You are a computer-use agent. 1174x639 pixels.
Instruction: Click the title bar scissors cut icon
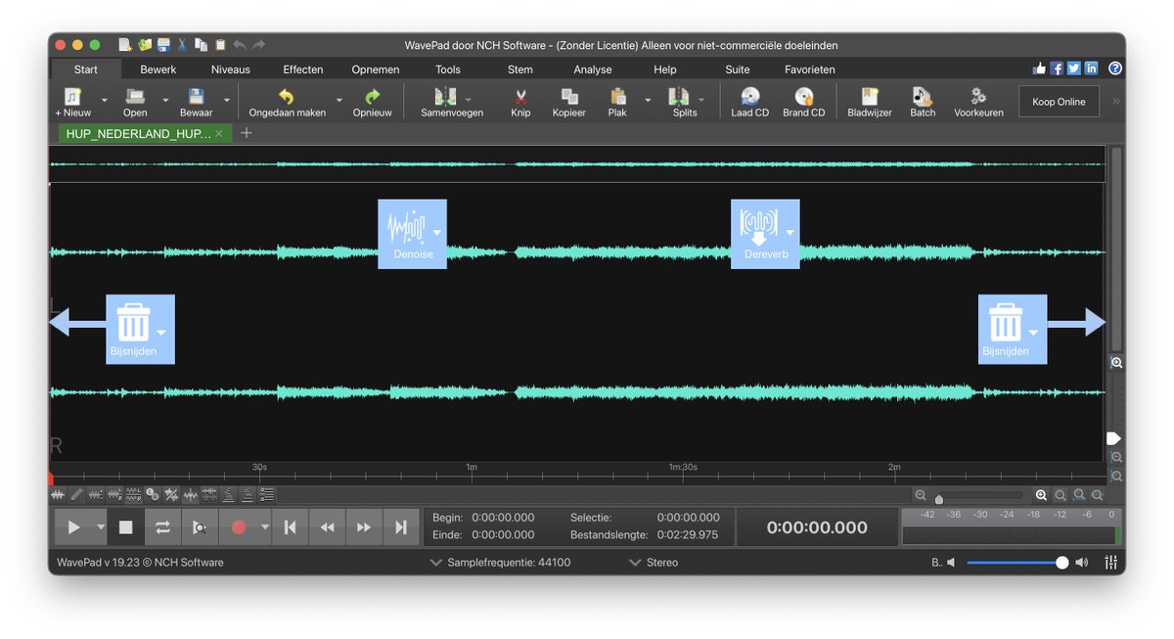[x=182, y=45]
